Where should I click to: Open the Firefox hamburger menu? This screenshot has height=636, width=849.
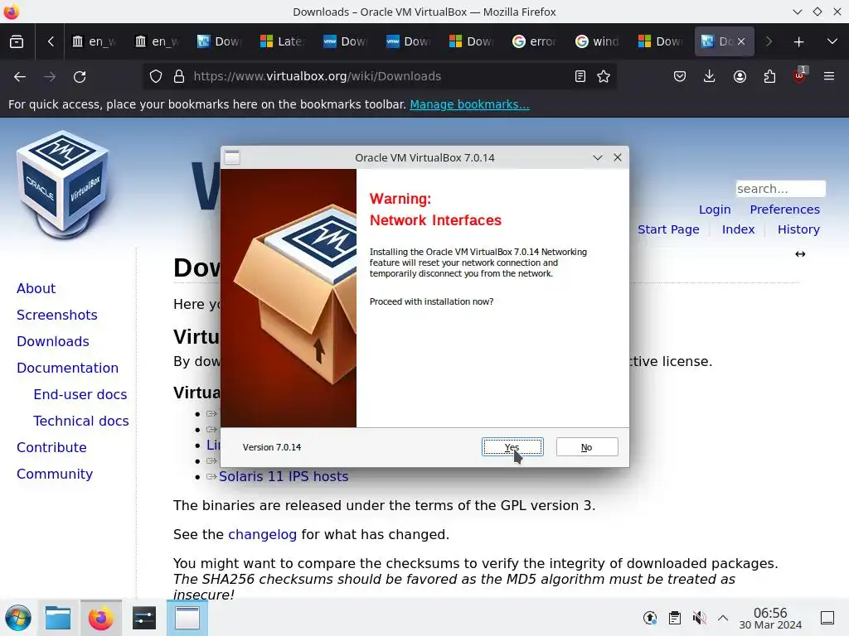[829, 76]
